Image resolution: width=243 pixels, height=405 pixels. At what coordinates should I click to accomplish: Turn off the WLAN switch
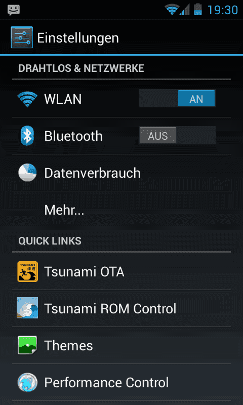[177, 98]
